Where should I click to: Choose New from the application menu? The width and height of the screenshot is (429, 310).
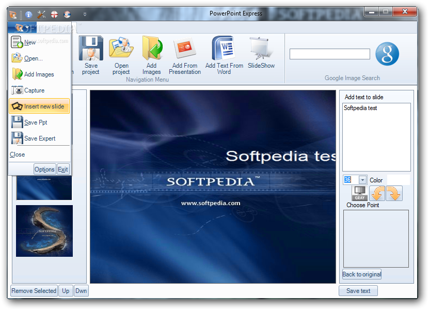(x=39, y=42)
